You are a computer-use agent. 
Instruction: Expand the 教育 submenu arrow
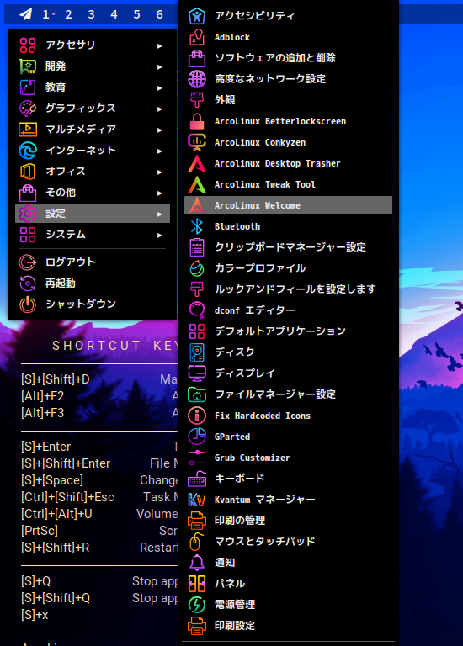tap(160, 87)
